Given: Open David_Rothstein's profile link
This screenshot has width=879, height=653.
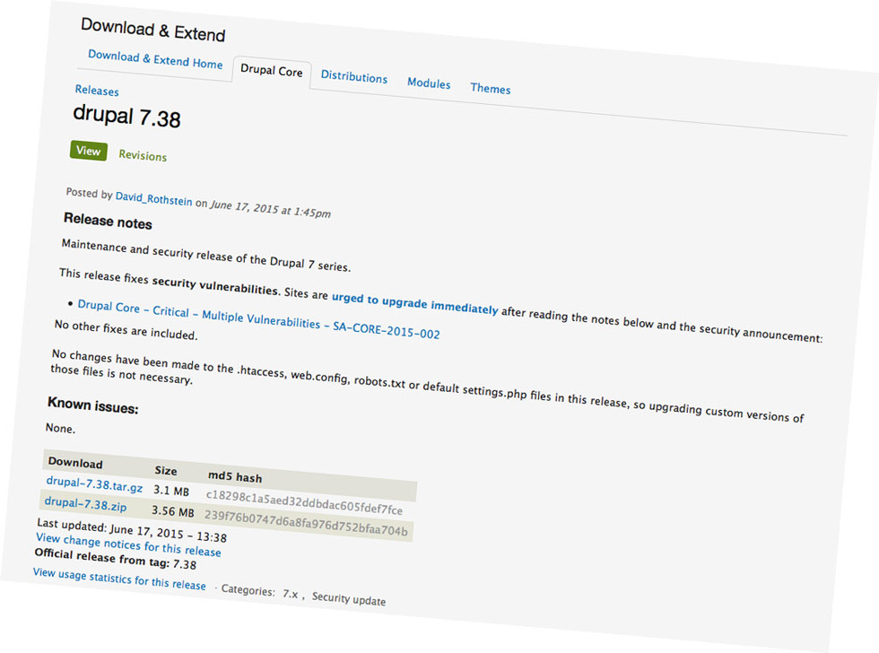Looking at the screenshot, I should [x=153, y=198].
